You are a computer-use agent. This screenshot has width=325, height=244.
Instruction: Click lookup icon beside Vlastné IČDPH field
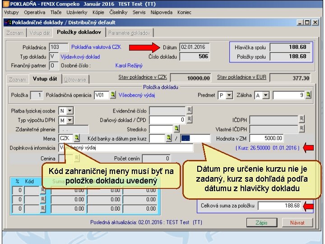tap(302, 129)
